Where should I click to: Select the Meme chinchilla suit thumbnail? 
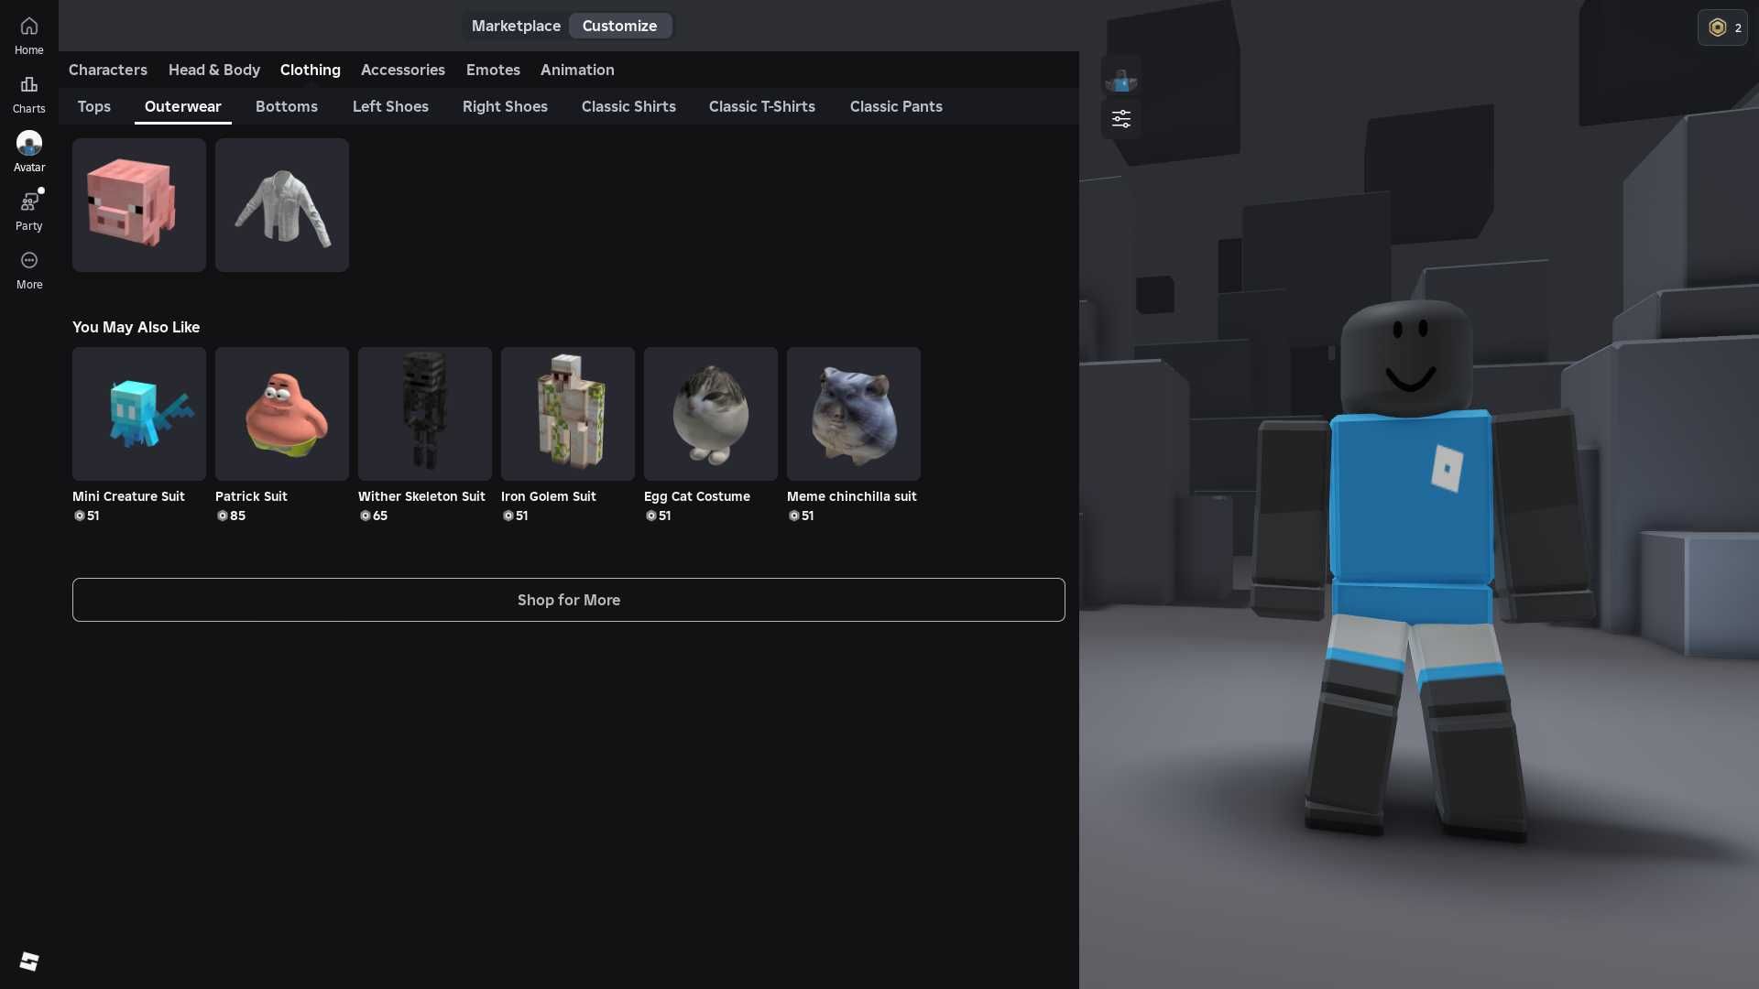[854, 414]
